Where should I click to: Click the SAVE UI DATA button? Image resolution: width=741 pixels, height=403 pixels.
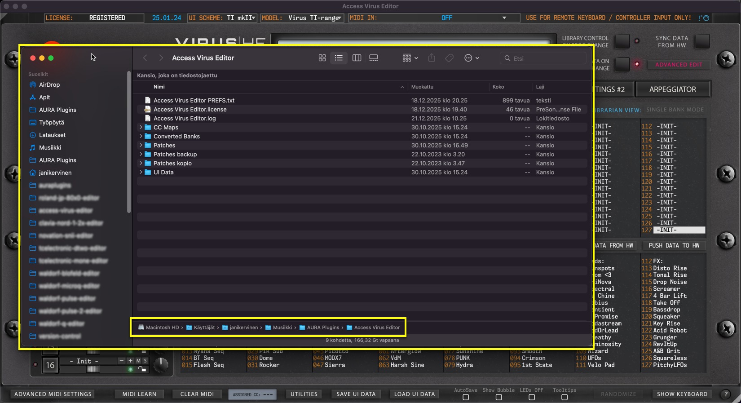(356, 394)
